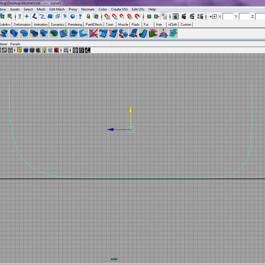The height and width of the screenshot is (265, 265).
Task: Enable the select points mask (plus icon)
Action: click(26, 16)
